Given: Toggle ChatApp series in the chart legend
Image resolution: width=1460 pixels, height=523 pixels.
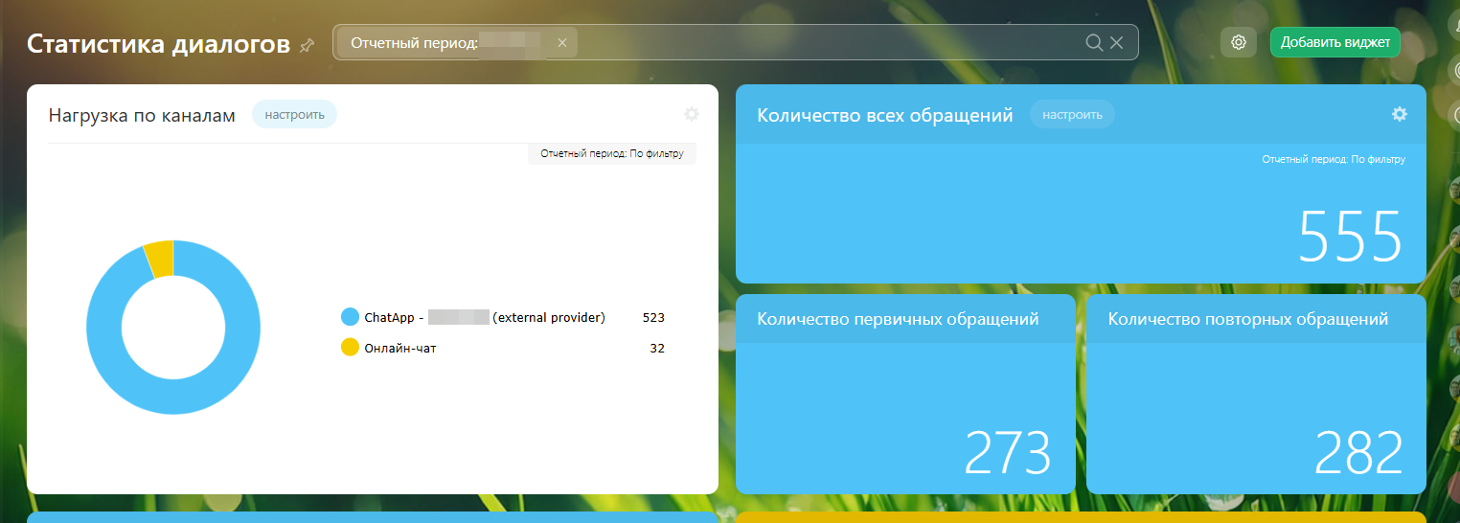Looking at the screenshot, I should (x=351, y=317).
